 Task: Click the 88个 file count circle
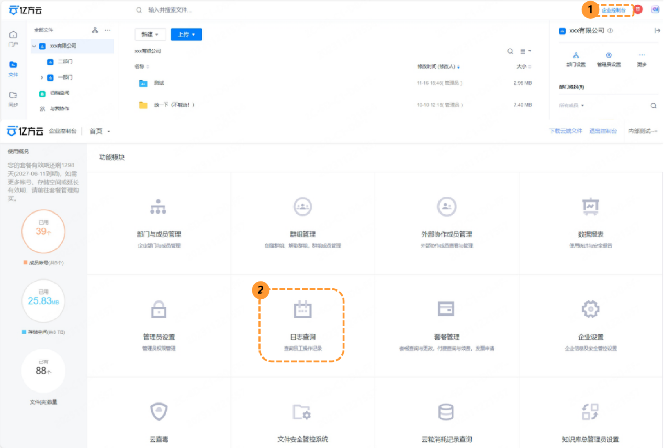coord(43,371)
